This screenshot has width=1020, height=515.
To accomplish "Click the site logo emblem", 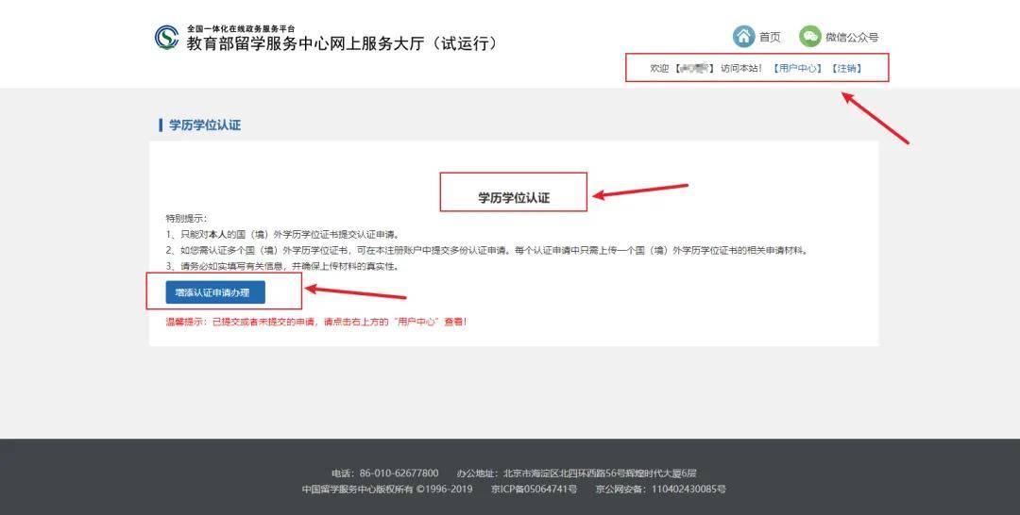I will 167,38.
